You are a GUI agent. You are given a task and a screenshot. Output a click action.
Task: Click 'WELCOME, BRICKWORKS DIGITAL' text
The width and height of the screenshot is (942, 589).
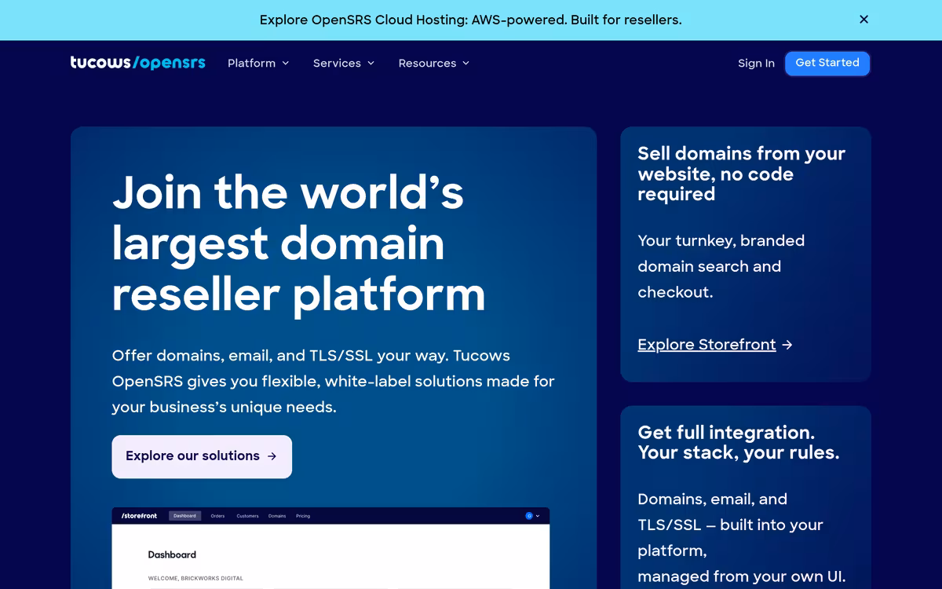click(195, 579)
